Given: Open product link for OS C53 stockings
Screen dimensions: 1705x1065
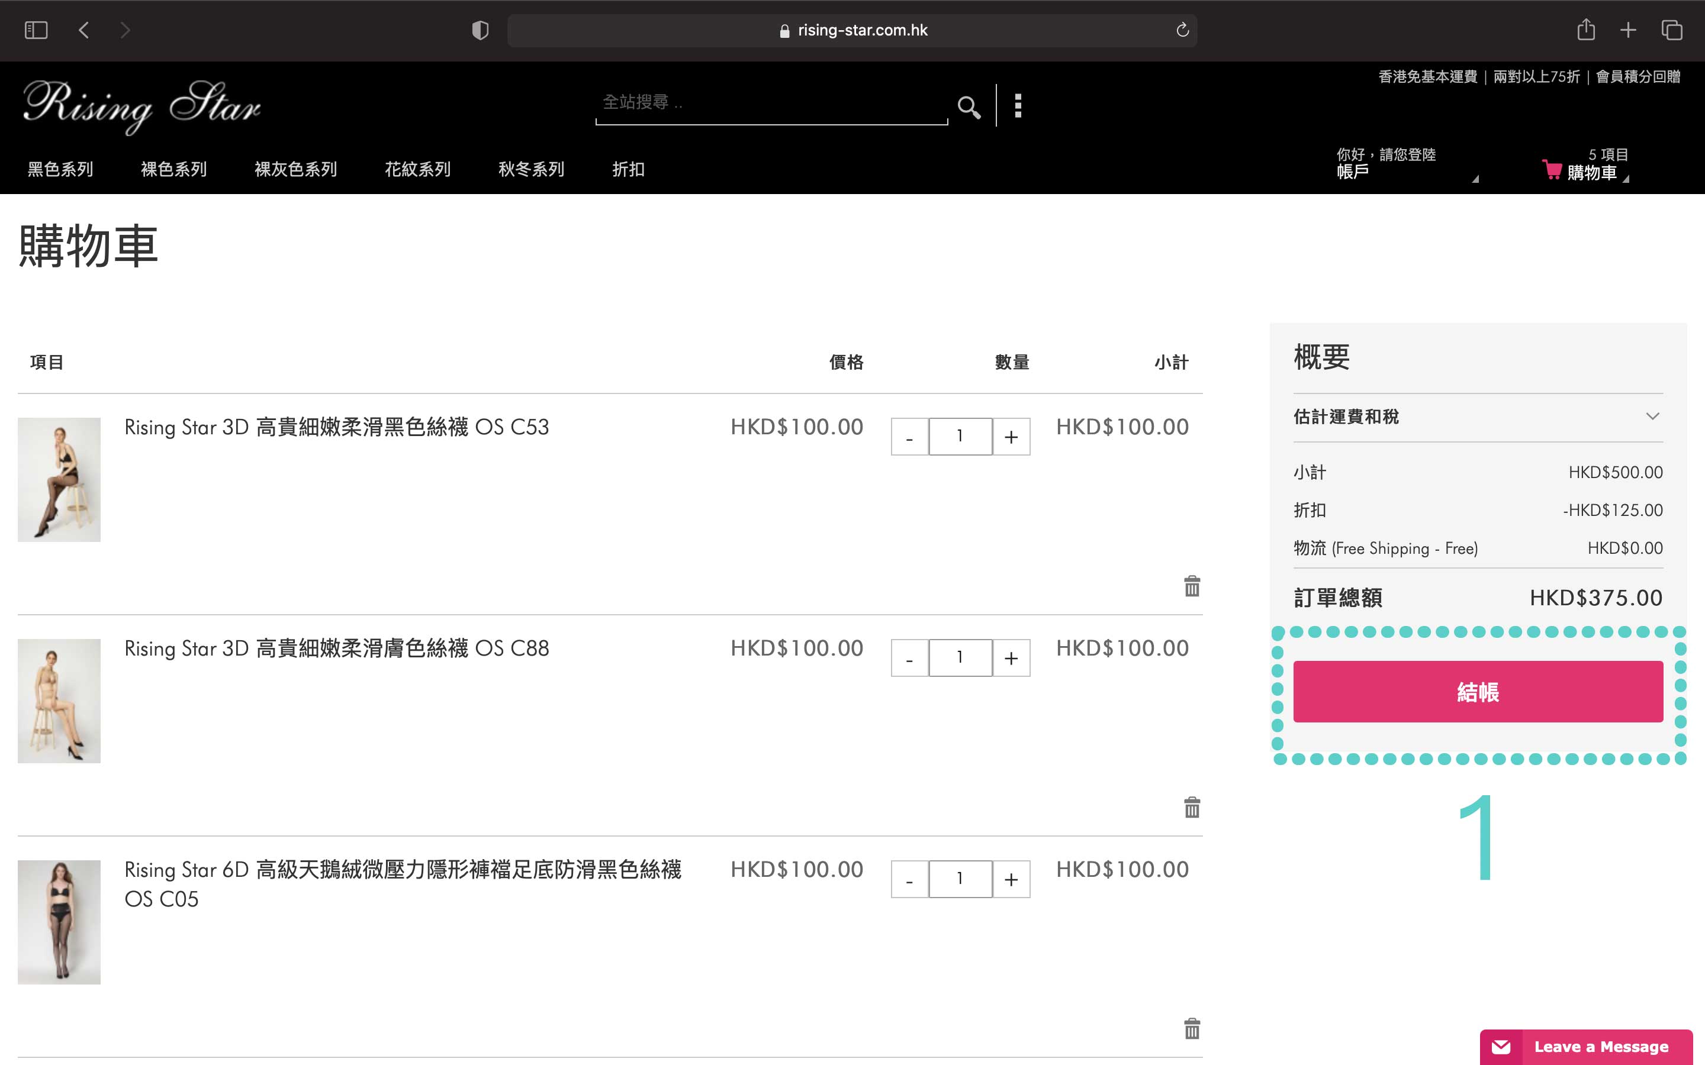Looking at the screenshot, I should click(x=337, y=427).
